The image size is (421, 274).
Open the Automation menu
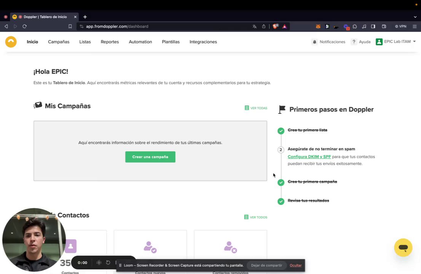coord(140,42)
